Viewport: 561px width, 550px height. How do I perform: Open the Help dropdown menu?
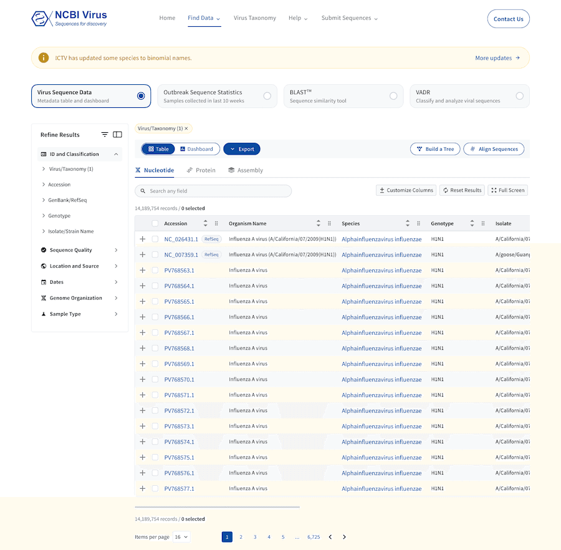[298, 18]
